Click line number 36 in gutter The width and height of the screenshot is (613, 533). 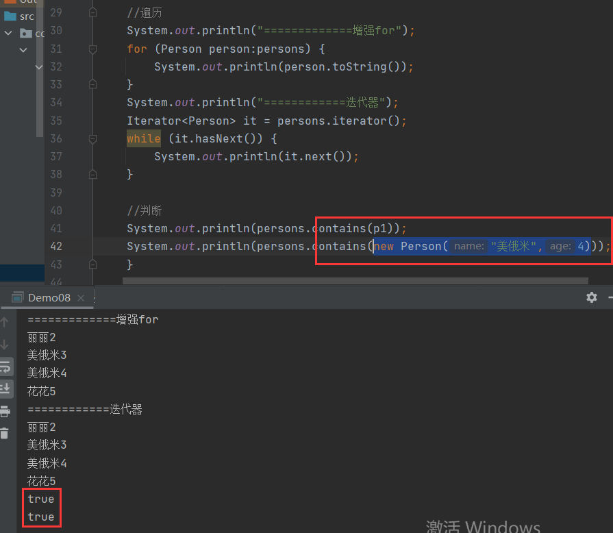[x=56, y=139]
